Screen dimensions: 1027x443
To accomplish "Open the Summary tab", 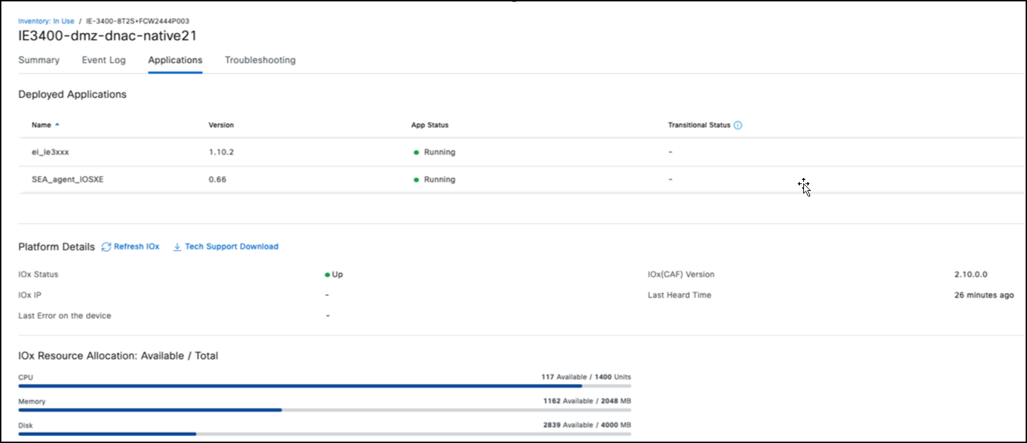I will [39, 60].
